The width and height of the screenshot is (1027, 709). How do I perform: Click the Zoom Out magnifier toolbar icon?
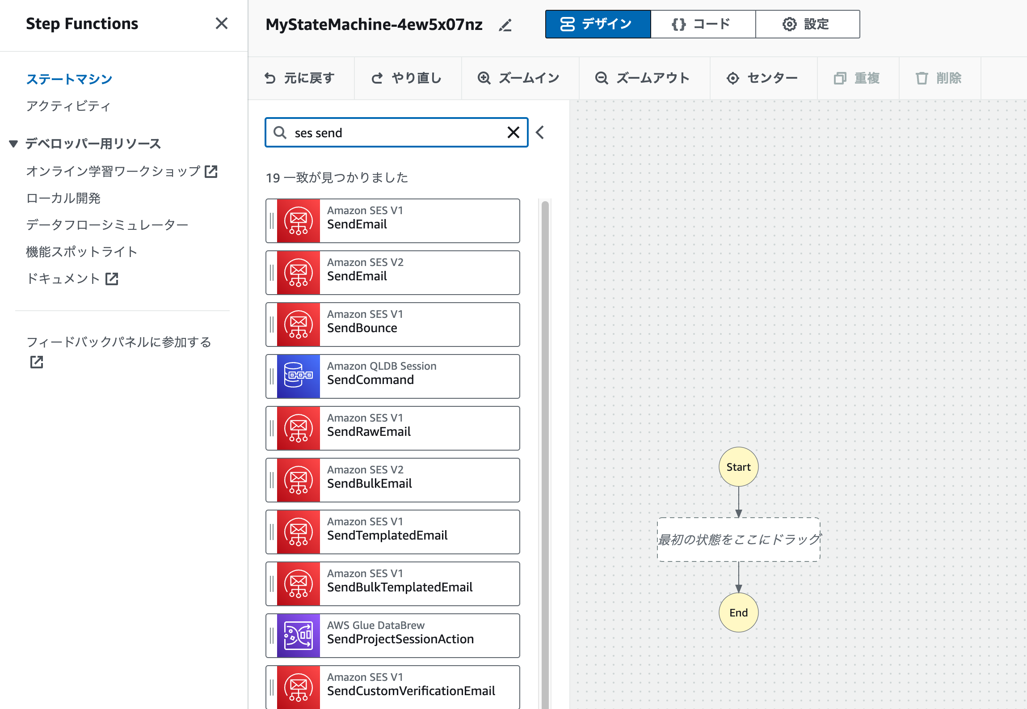click(602, 78)
